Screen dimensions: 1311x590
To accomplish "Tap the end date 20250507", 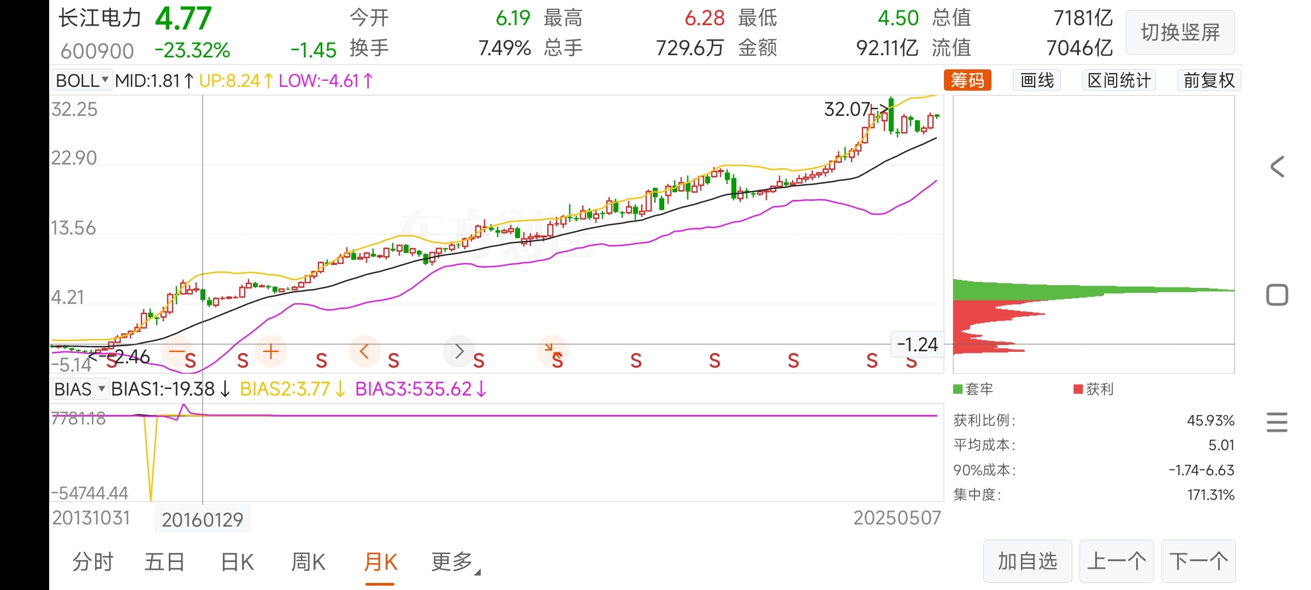I will coord(897,517).
